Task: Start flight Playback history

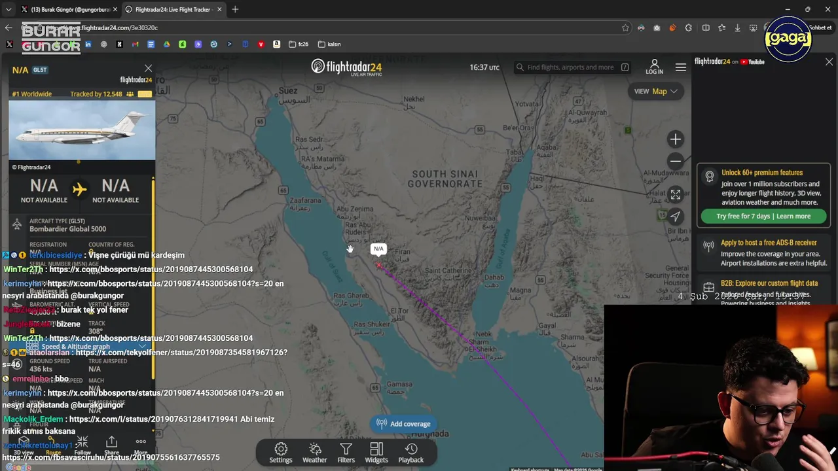Action: coord(411,452)
